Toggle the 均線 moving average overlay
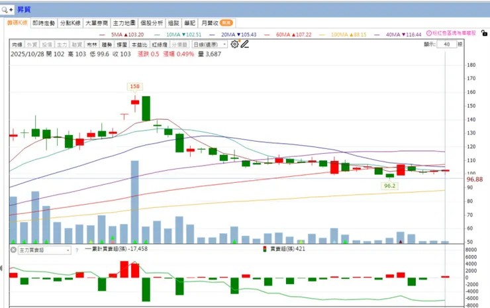The image size is (490, 308). [x=17, y=45]
